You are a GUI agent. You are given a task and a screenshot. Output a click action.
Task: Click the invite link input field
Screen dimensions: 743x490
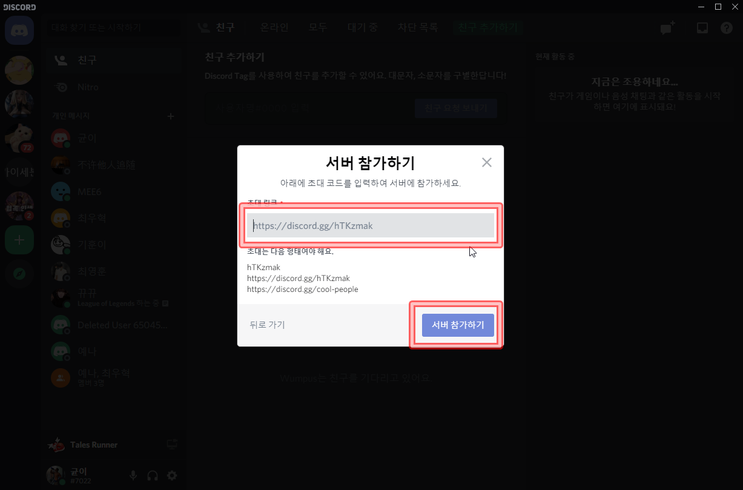[x=371, y=225]
